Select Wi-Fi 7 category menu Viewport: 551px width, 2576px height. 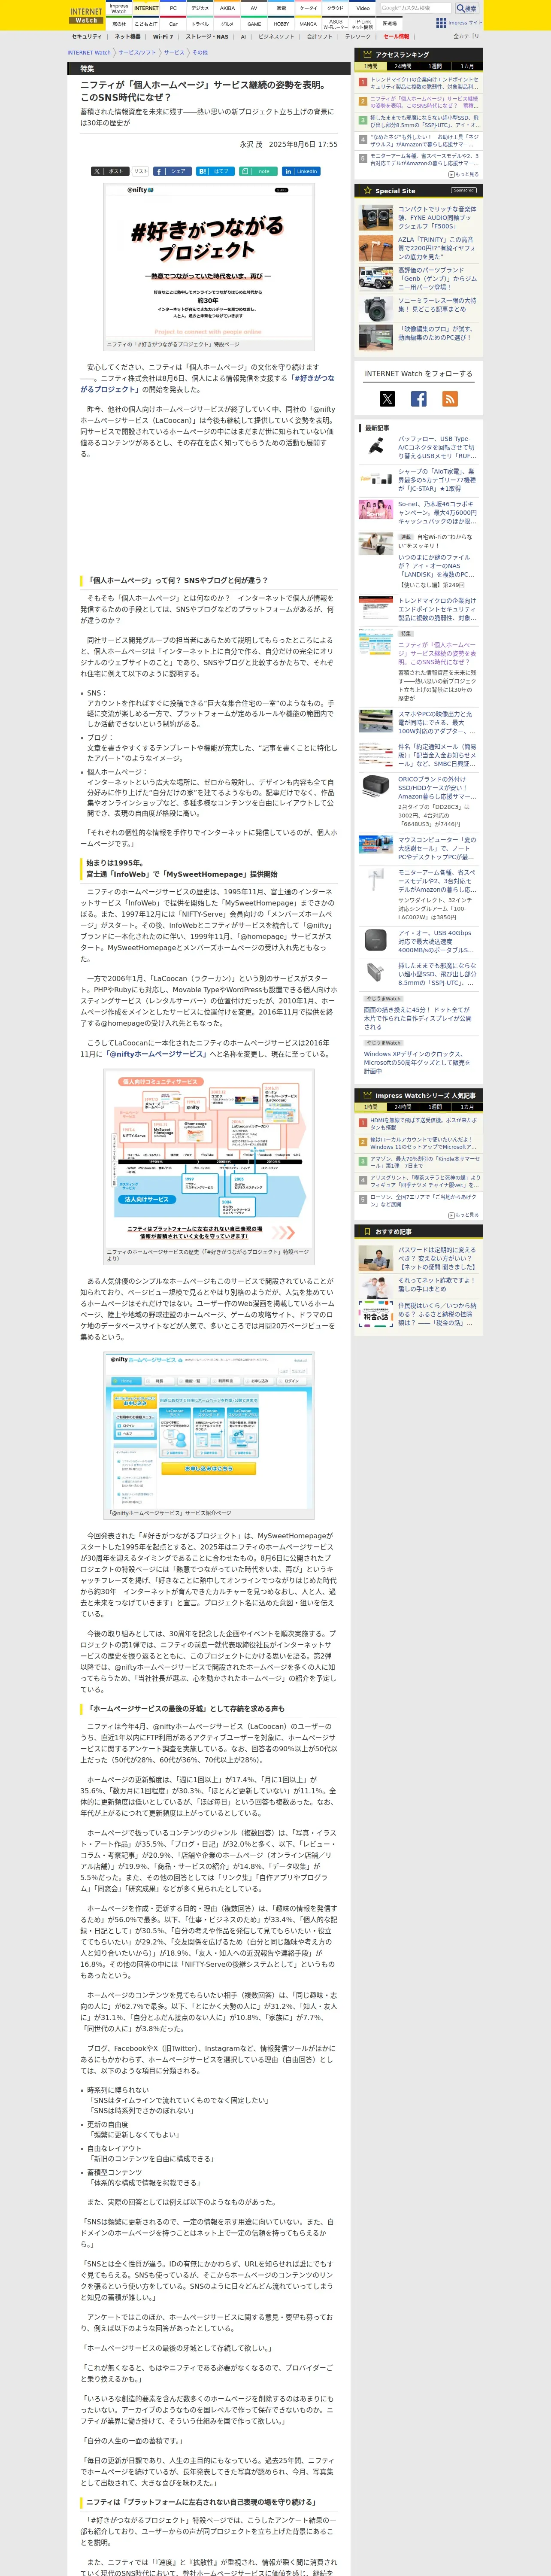click(162, 36)
